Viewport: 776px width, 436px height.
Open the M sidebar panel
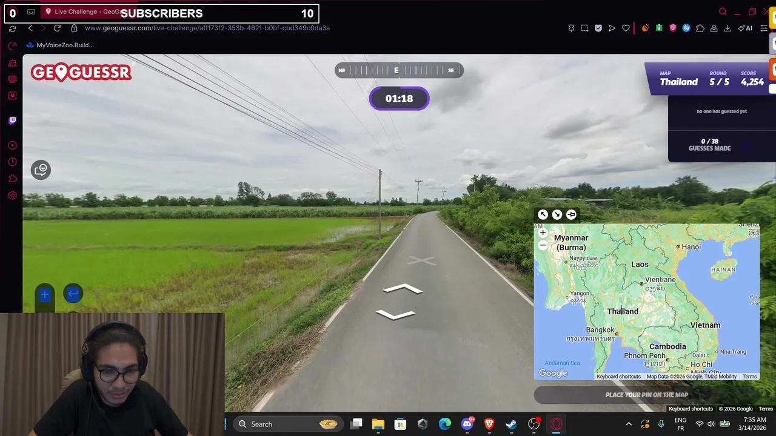point(12,96)
